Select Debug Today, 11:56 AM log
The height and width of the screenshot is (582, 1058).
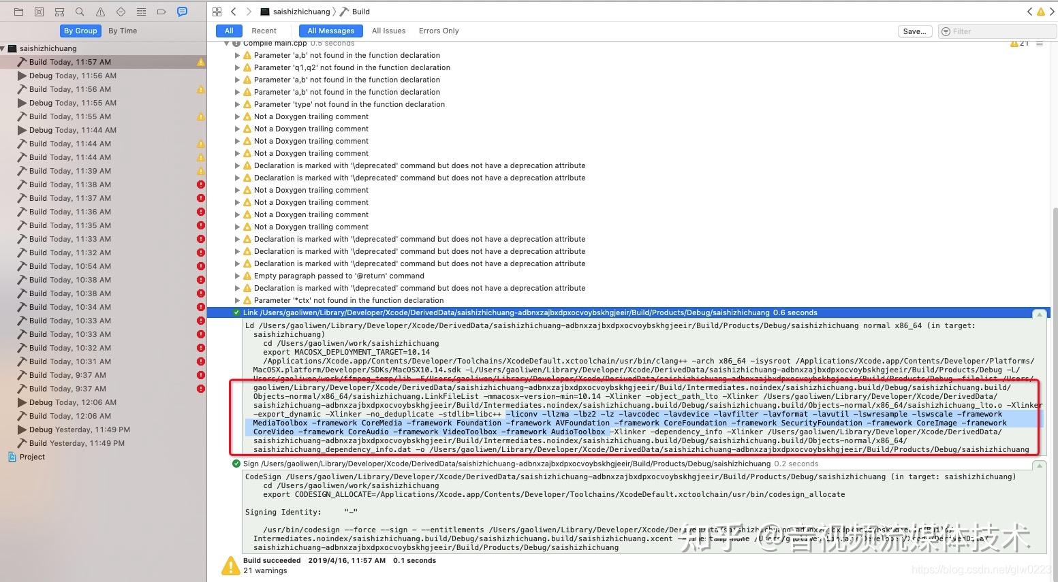tap(104, 76)
